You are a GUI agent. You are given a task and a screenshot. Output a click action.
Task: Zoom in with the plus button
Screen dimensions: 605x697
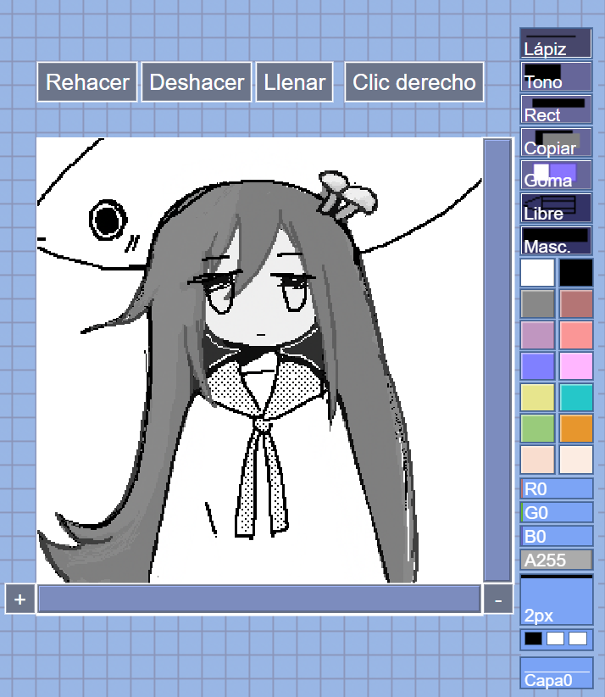[x=20, y=599]
